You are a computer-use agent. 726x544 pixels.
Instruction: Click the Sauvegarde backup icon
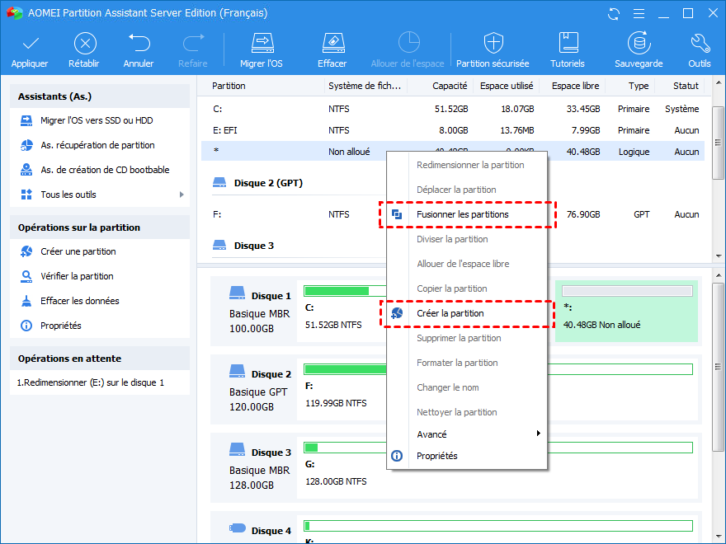[x=639, y=43]
